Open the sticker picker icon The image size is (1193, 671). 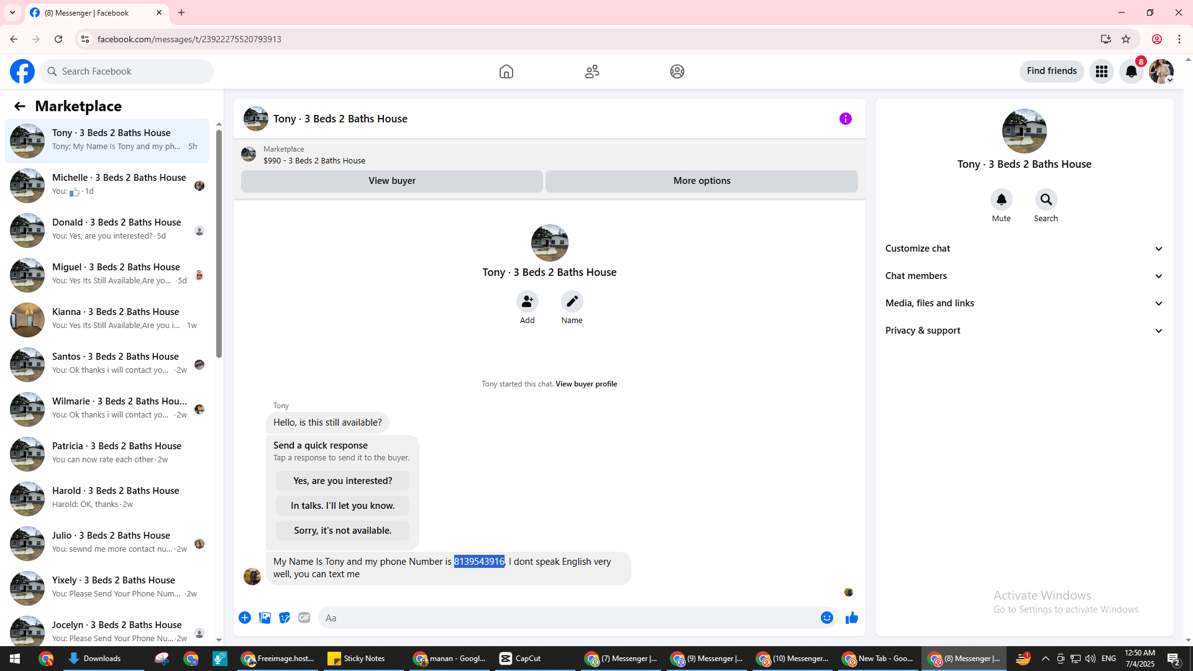[285, 618]
